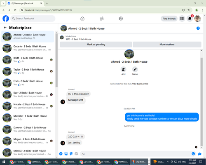
Task: Click the message input field
Action: (x=135, y=154)
